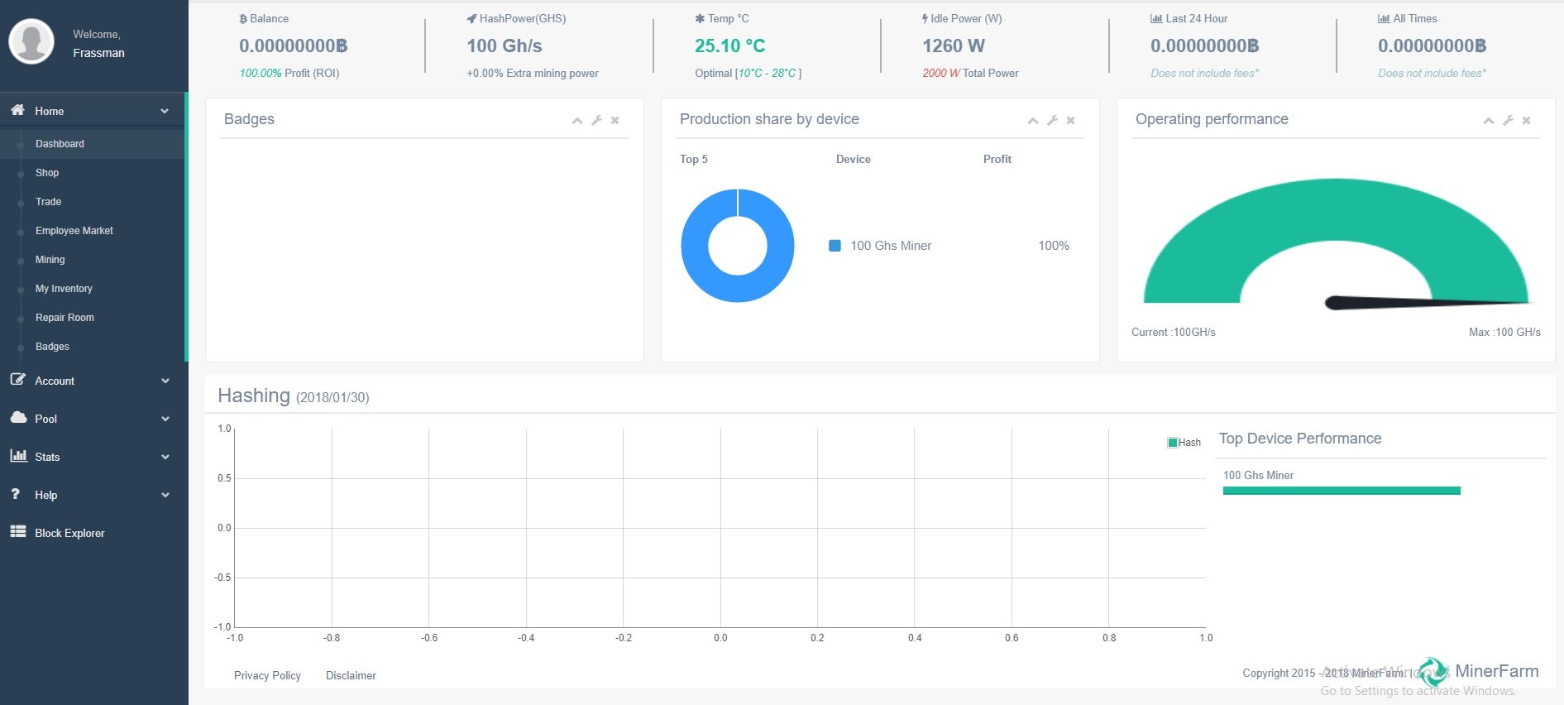Expand the Account menu chevron
Screen dimensions: 1564x705
tap(165, 381)
